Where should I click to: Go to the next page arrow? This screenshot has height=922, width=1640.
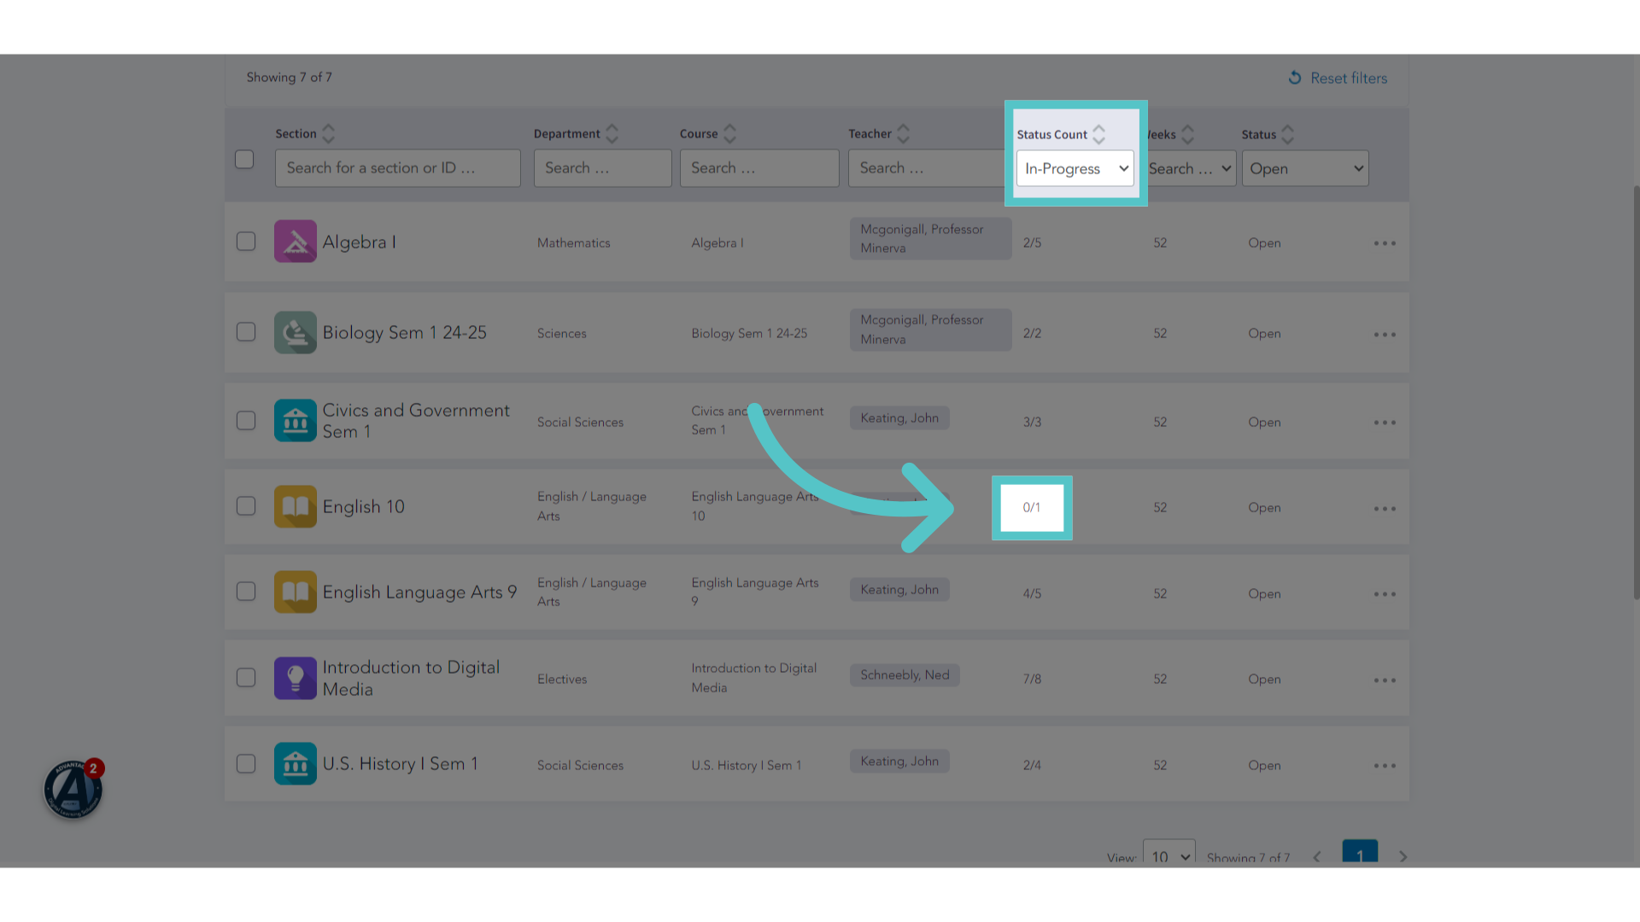pyautogui.click(x=1403, y=856)
